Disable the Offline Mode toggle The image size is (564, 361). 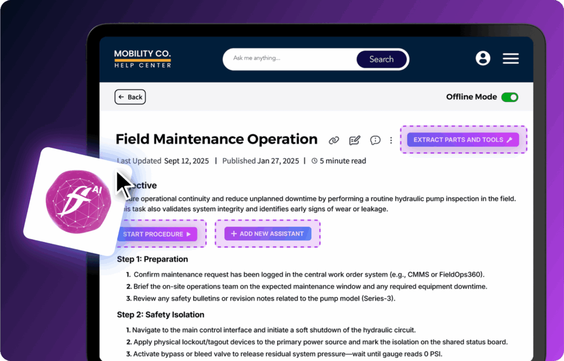click(x=510, y=97)
